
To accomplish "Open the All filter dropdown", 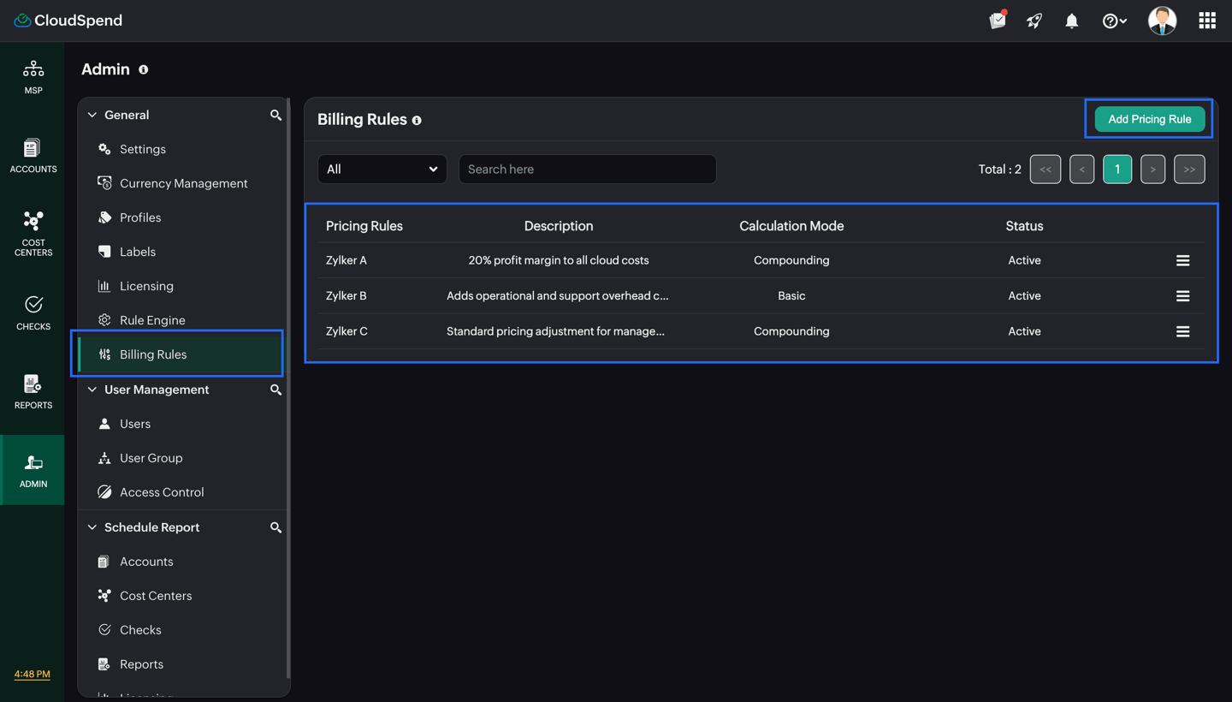I will [382, 170].
